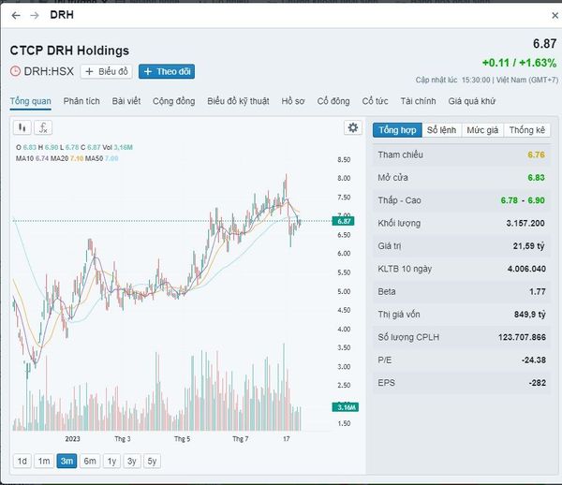
Task: Click the Beta value 1.77
Action: (538, 291)
